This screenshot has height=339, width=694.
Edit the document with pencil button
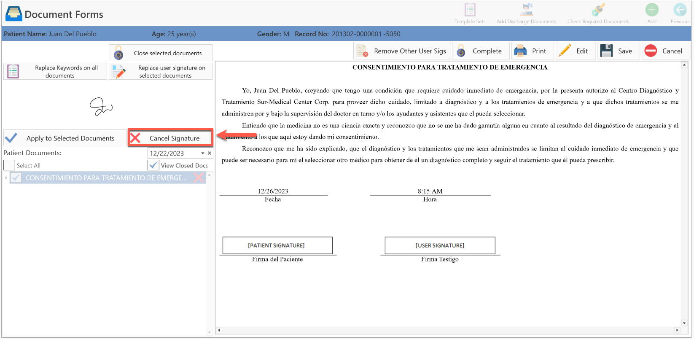(x=575, y=51)
